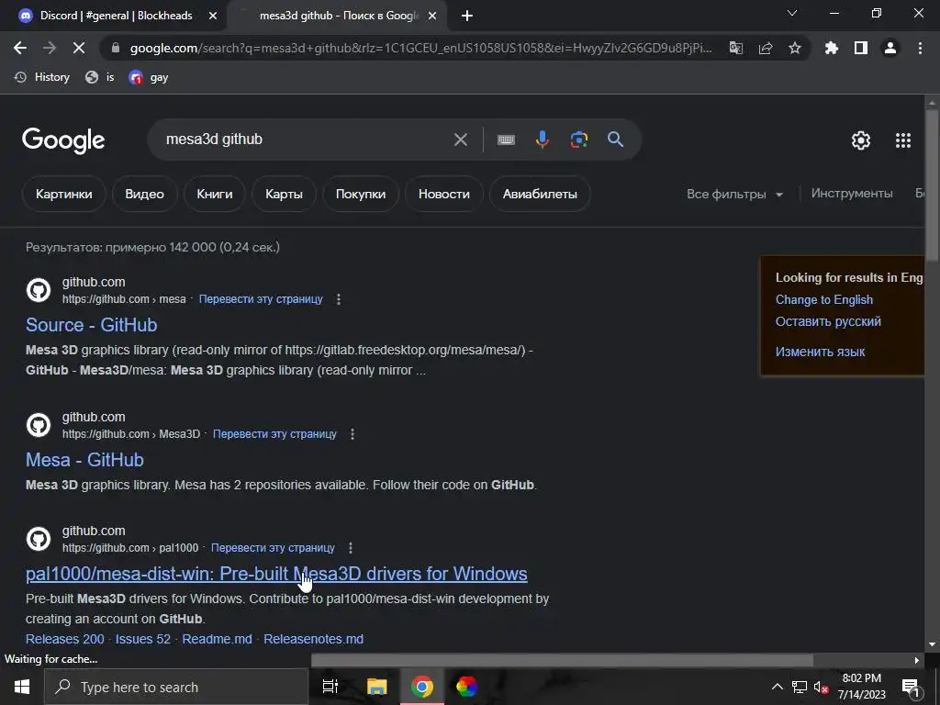
Task: Open the notification center icon
Action: (911, 687)
